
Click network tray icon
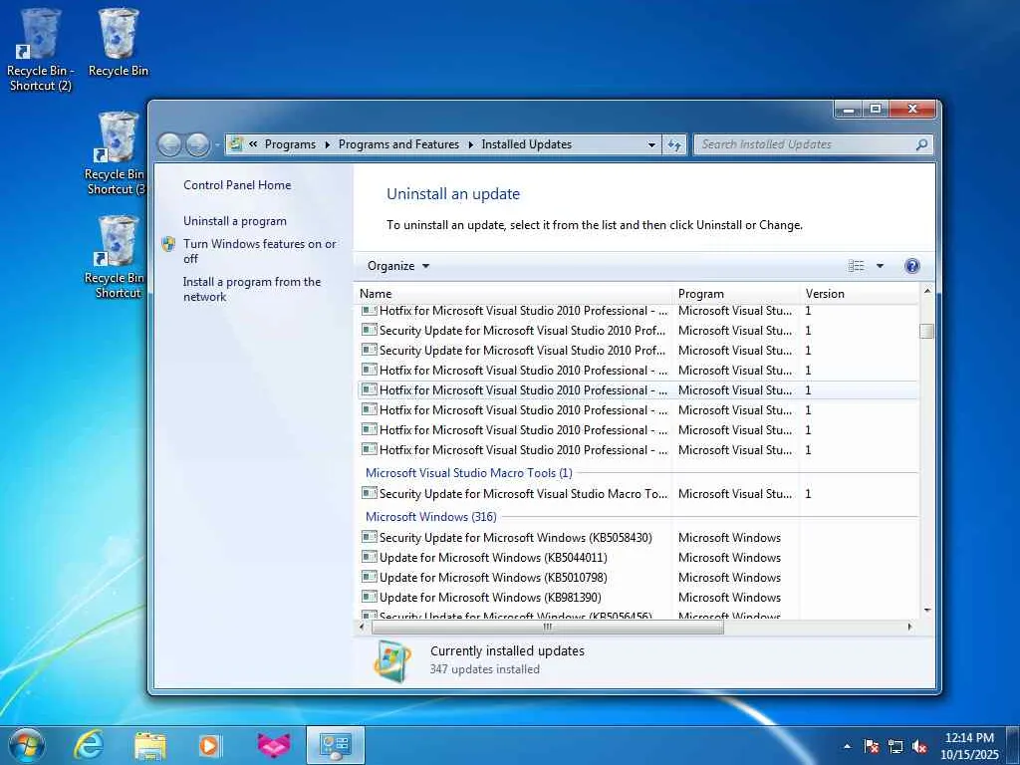895,746
